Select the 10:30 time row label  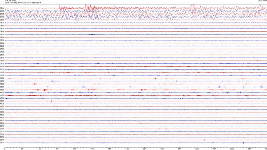(x=2, y=69)
